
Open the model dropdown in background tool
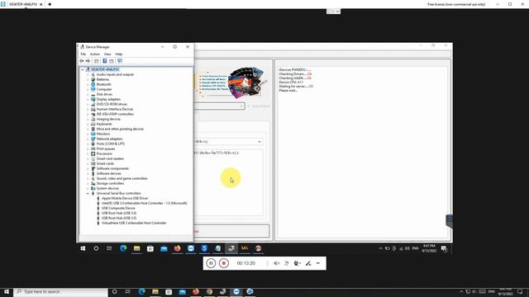coord(260,142)
